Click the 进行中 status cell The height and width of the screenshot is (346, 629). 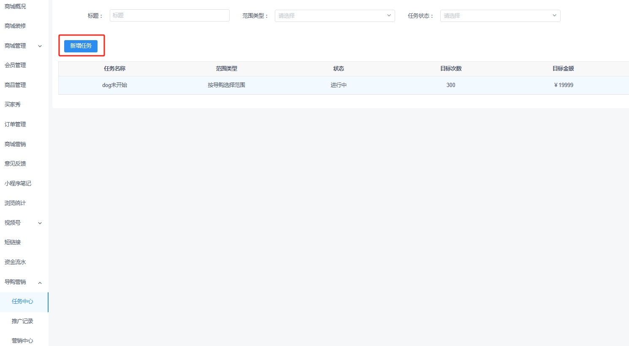point(339,85)
